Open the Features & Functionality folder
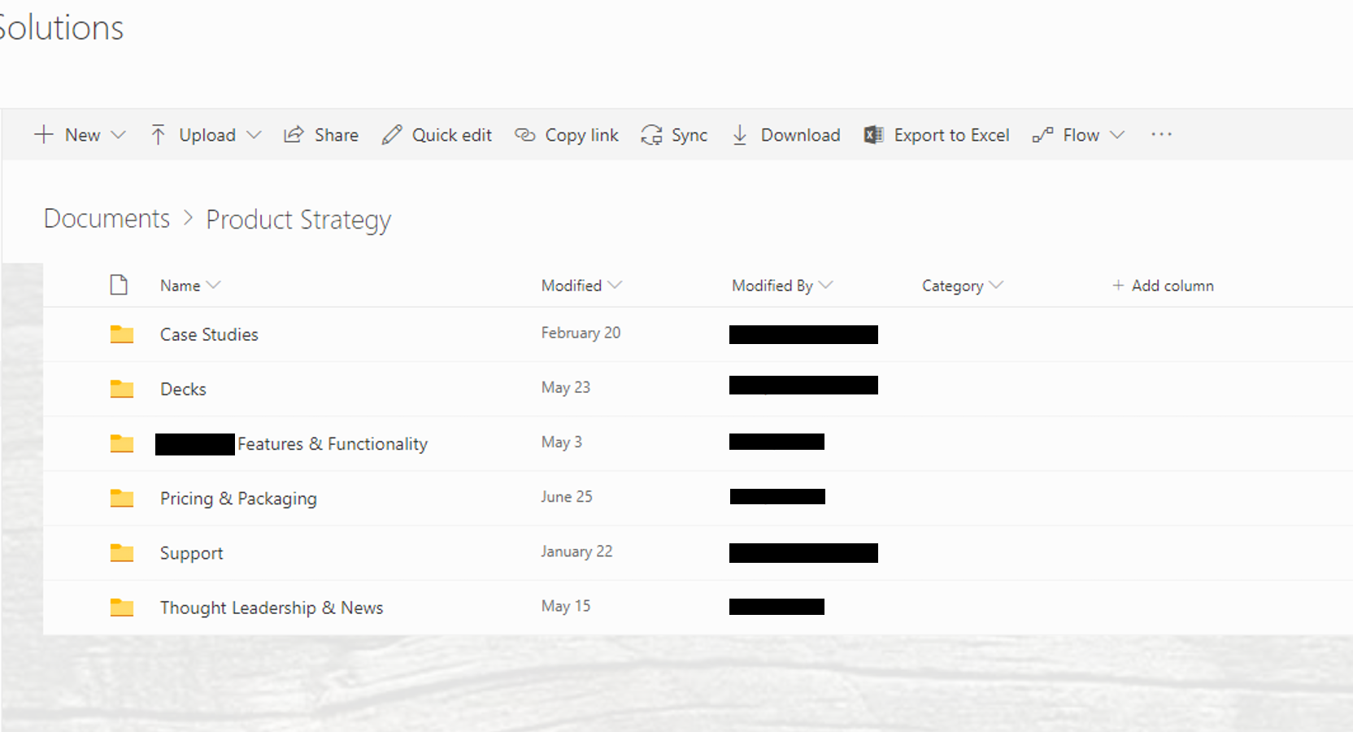The width and height of the screenshot is (1353, 732). [332, 444]
